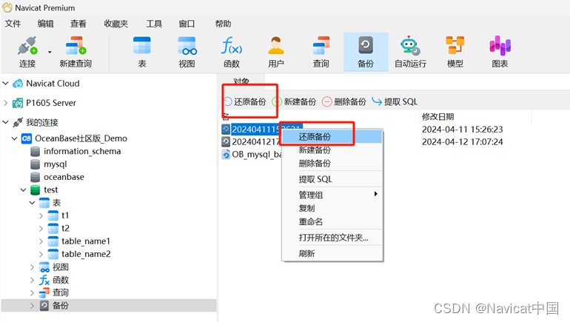The width and height of the screenshot is (570, 322).
Task: Open the Window (窗口) menu
Action: 187,24
